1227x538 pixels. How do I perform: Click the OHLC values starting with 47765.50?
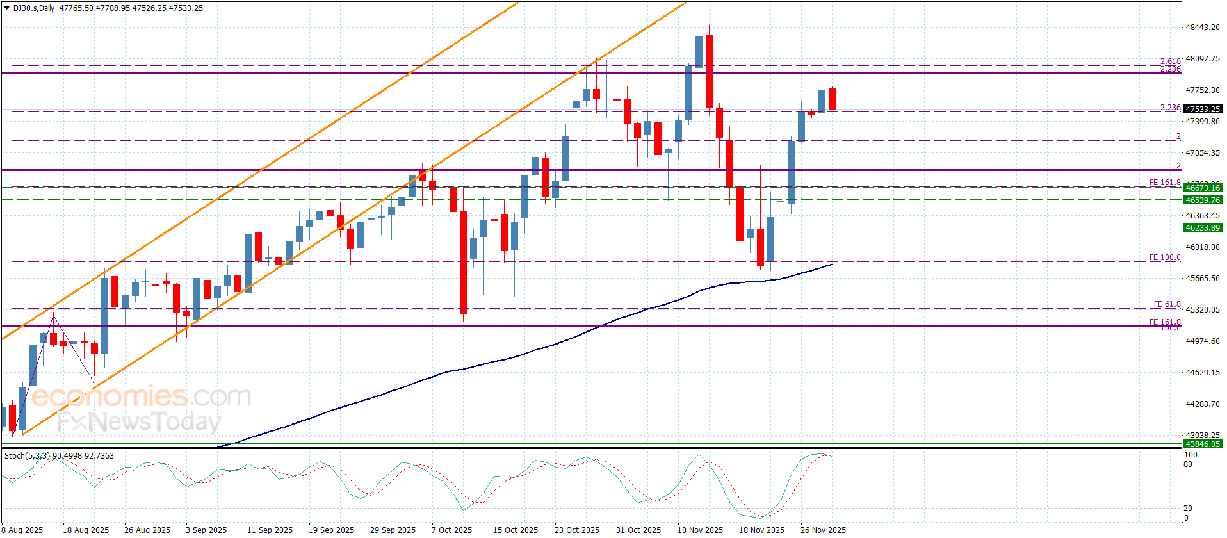pyautogui.click(x=131, y=8)
